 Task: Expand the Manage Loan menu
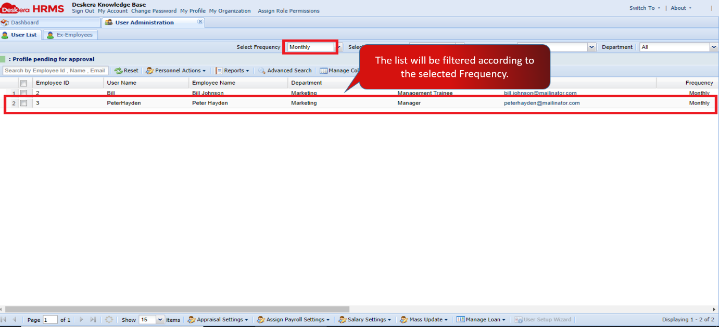click(x=481, y=320)
